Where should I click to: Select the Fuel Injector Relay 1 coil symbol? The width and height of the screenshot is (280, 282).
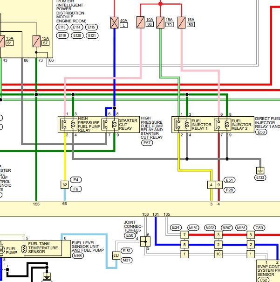point(187,125)
